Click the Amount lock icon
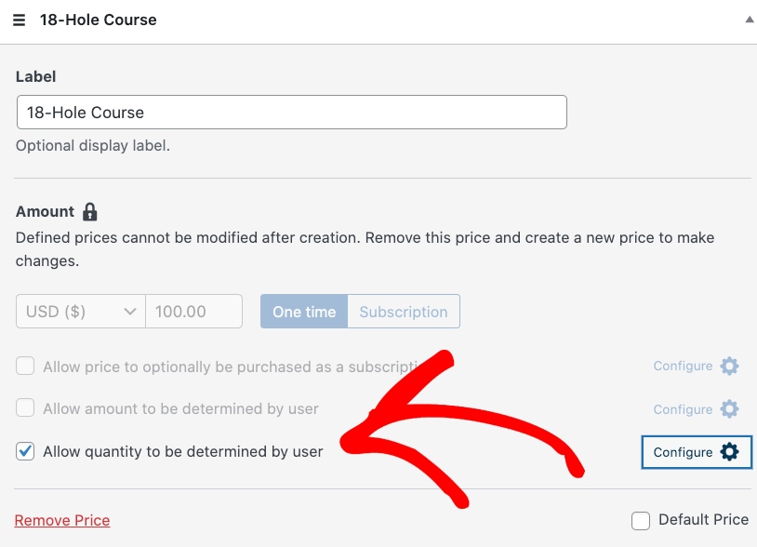757x547 pixels. (x=90, y=212)
